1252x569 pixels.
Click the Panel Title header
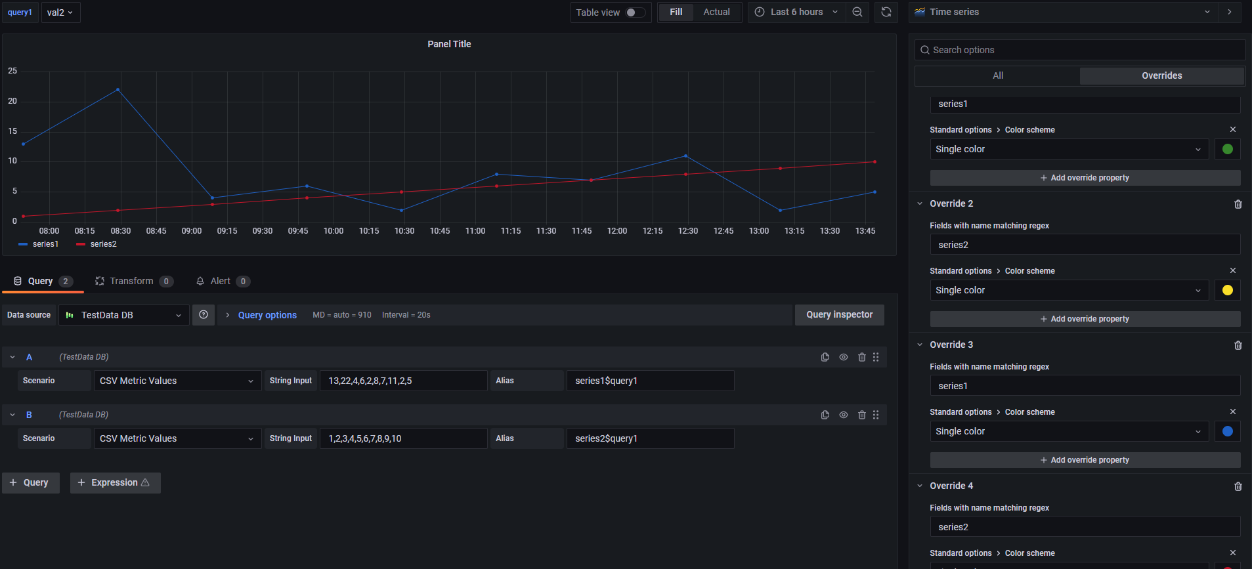449,44
